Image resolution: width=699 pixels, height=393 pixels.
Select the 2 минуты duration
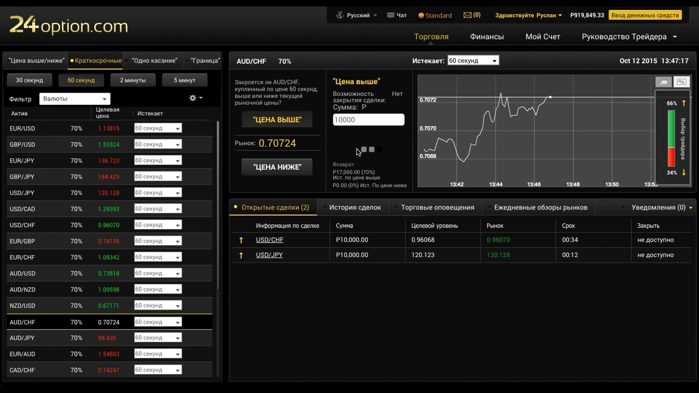click(x=133, y=80)
